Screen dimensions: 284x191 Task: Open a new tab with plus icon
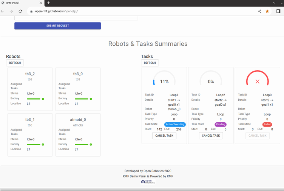click(49, 3)
